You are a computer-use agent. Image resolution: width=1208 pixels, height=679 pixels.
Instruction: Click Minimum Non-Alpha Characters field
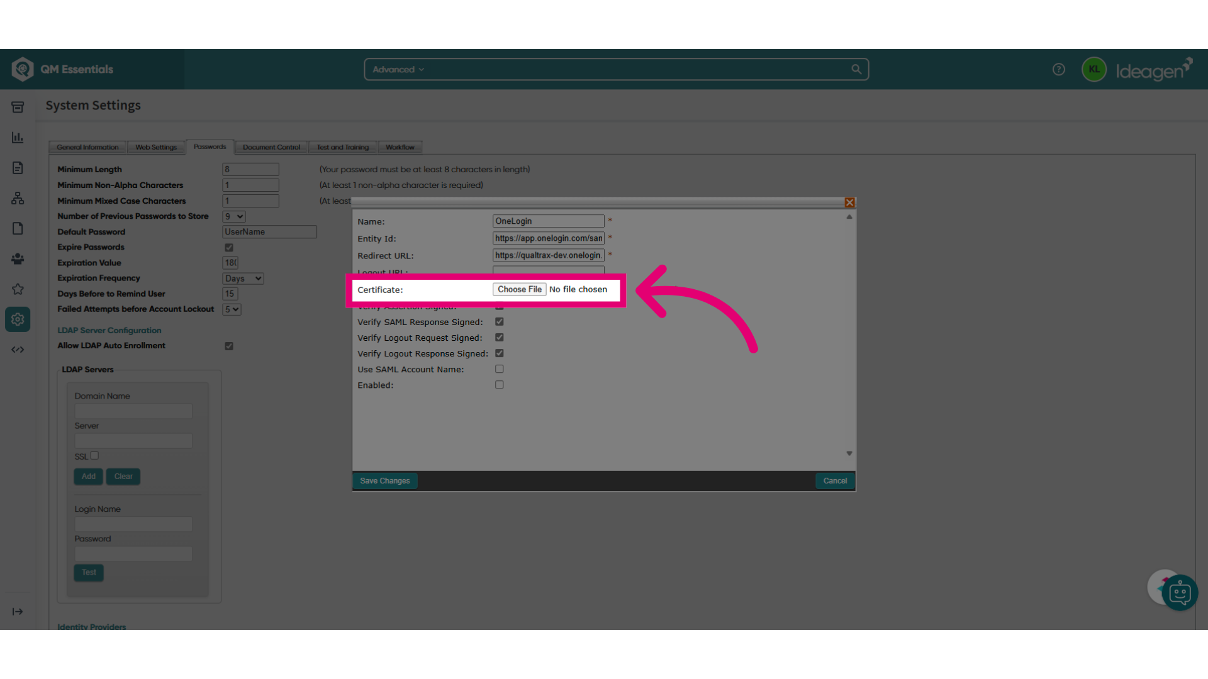click(250, 185)
